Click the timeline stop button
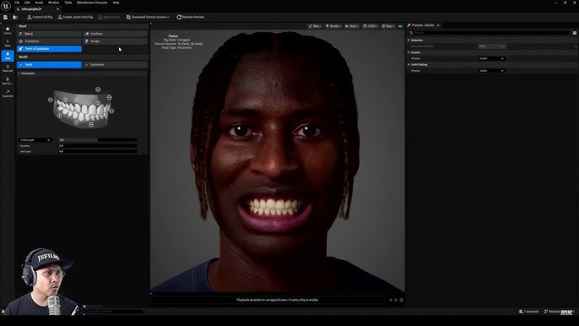 pyautogui.click(x=402, y=300)
